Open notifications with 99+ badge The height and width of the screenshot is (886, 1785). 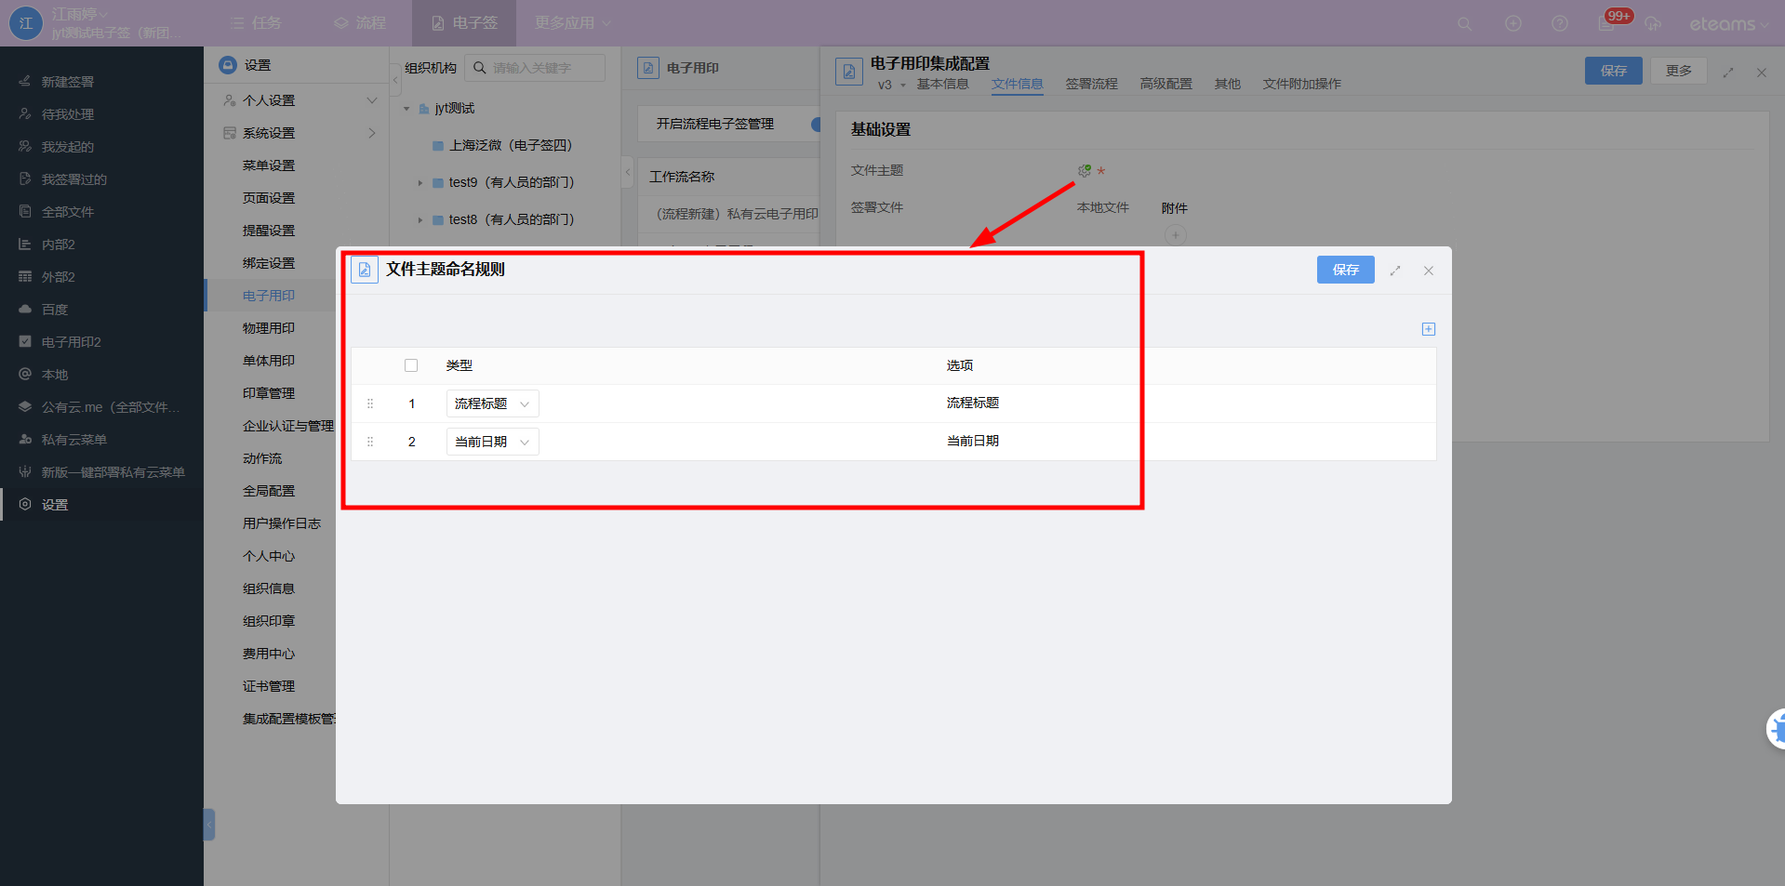(1608, 23)
